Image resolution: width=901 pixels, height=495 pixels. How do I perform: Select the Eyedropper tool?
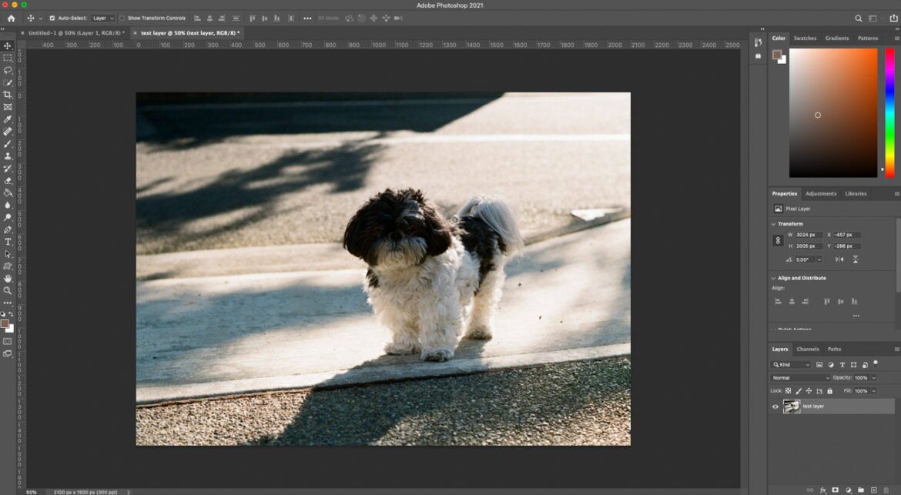[x=8, y=119]
